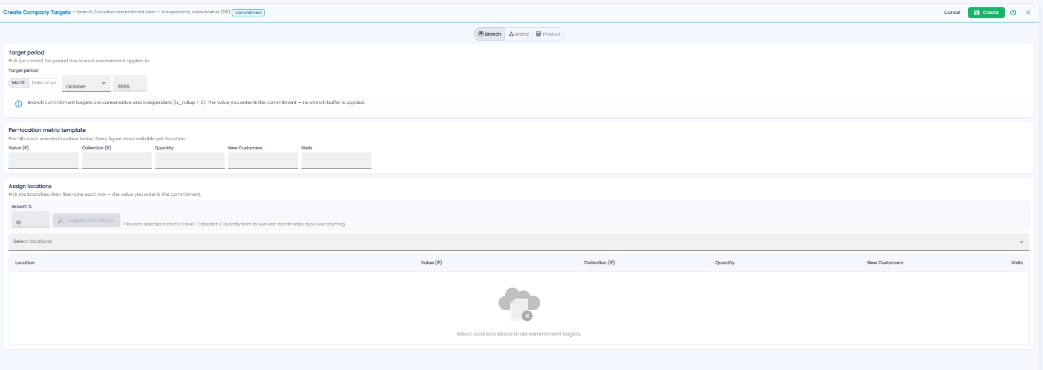This screenshot has height=370, width=1043.
Task: Focus the template Quantity field
Action: (190, 160)
